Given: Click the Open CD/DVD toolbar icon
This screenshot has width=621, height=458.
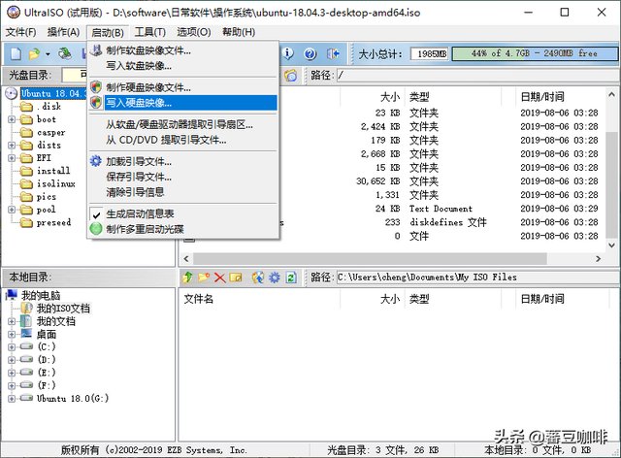Looking at the screenshot, I should point(65,53).
